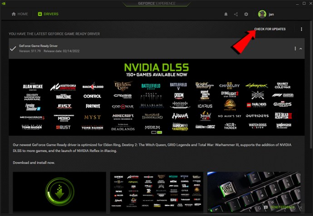Click the Red Dead Redemption II logo

(283, 115)
